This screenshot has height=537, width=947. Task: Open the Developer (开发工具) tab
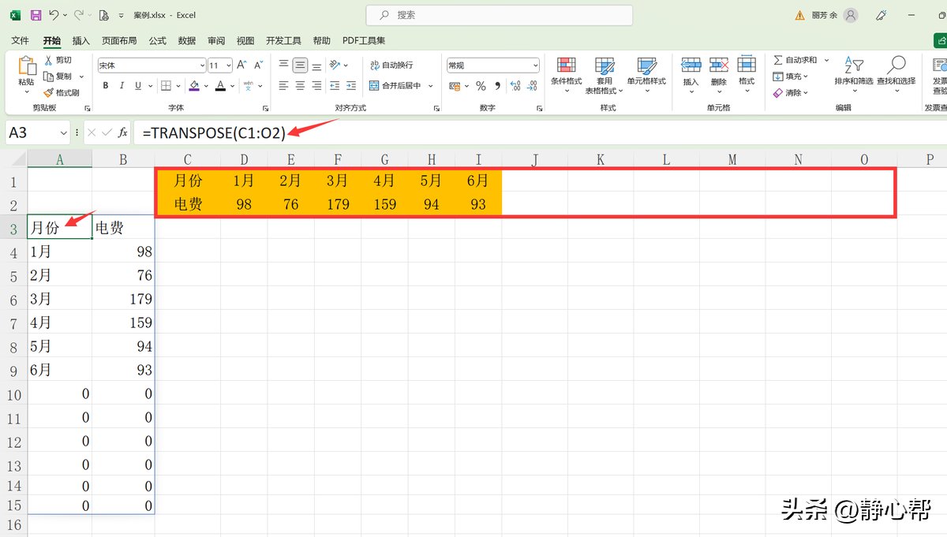284,41
